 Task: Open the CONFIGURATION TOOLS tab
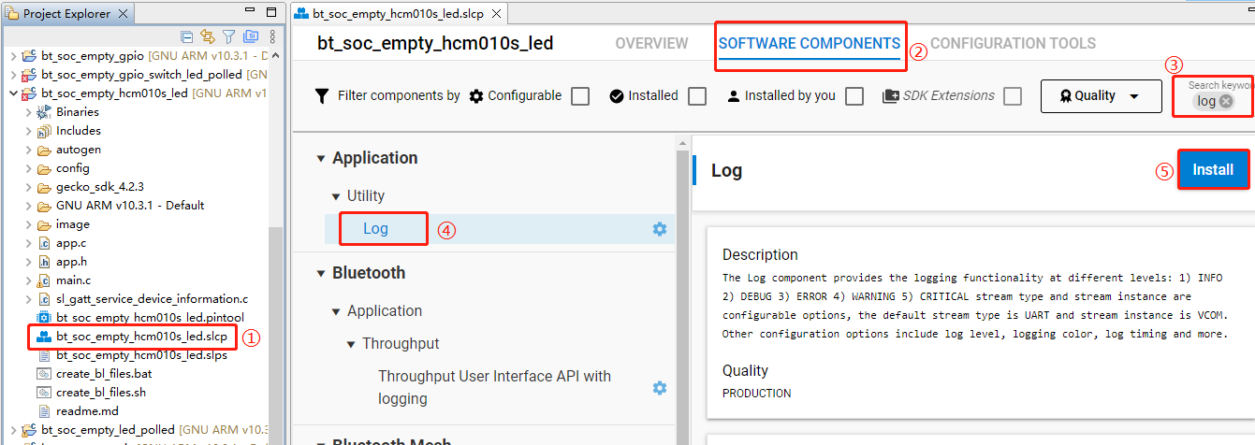[x=1013, y=44]
